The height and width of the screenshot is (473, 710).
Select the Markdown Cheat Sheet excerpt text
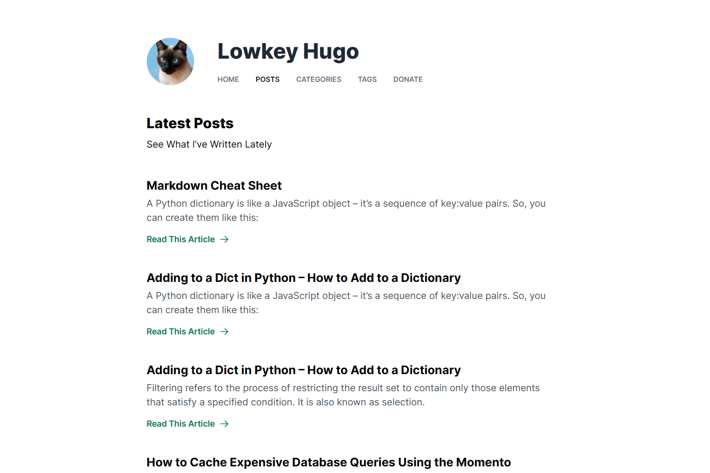tap(346, 210)
